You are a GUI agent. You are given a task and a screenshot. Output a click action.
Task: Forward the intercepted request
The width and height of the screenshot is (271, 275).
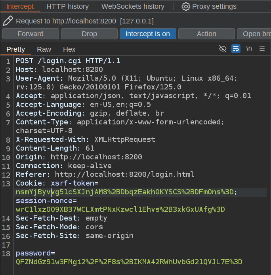pos(31,34)
